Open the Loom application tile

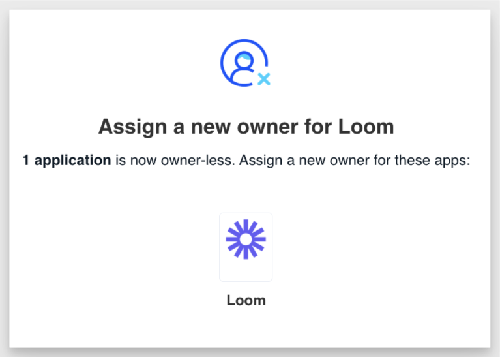point(246,247)
